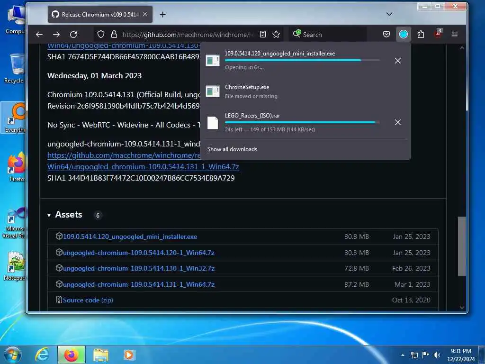Close the Firefox downloads panel button
This screenshot has height=364, width=485.
tap(404, 34)
